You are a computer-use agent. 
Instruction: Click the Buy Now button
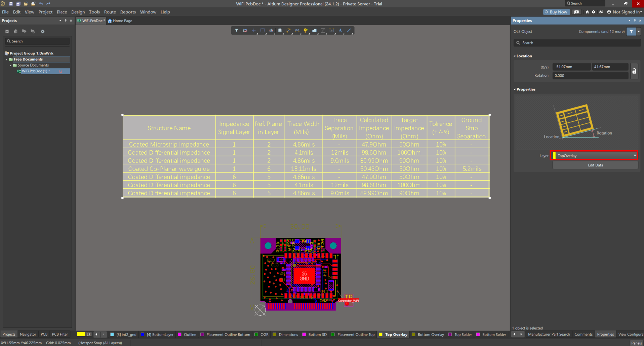(x=556, y=12)
